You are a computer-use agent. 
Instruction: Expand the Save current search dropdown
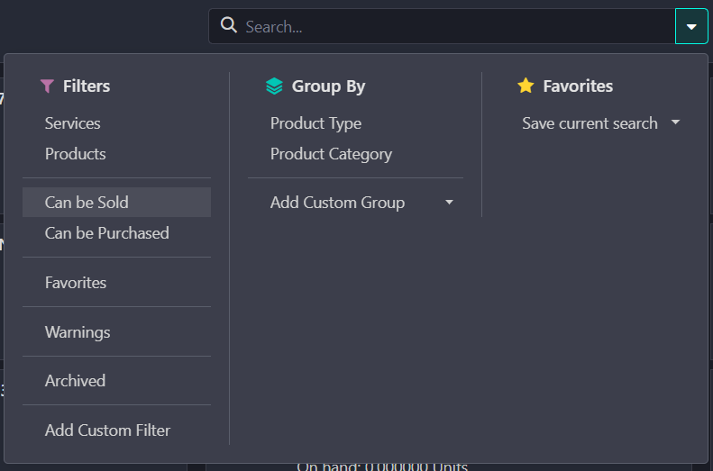599,123
